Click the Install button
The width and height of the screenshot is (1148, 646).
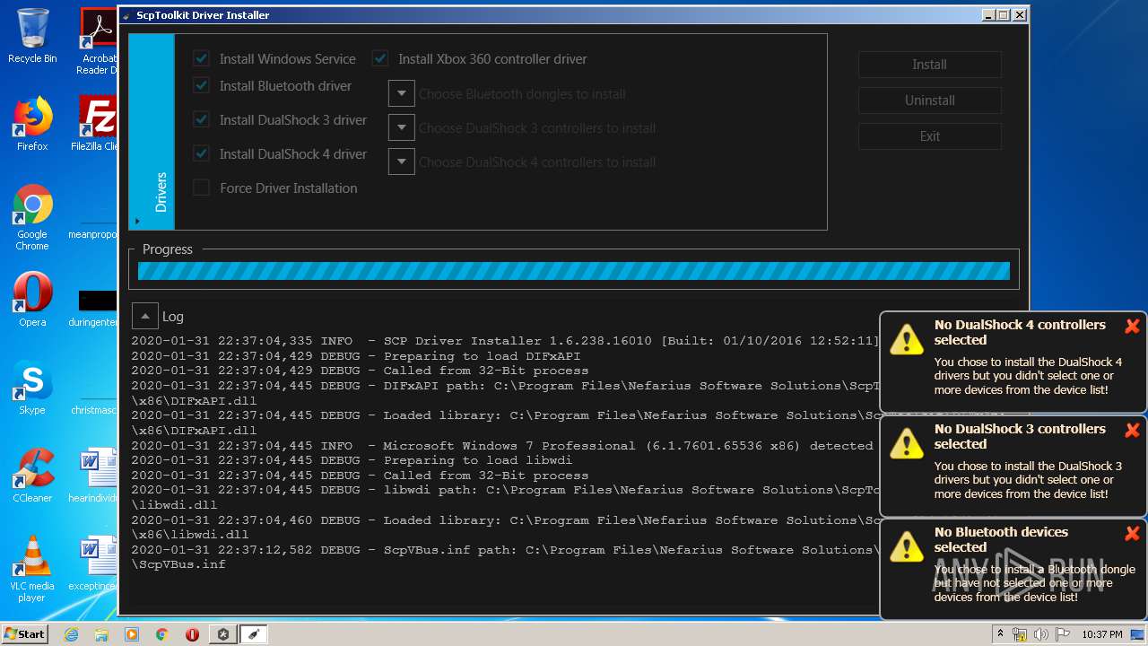click(x=929, y=65)
